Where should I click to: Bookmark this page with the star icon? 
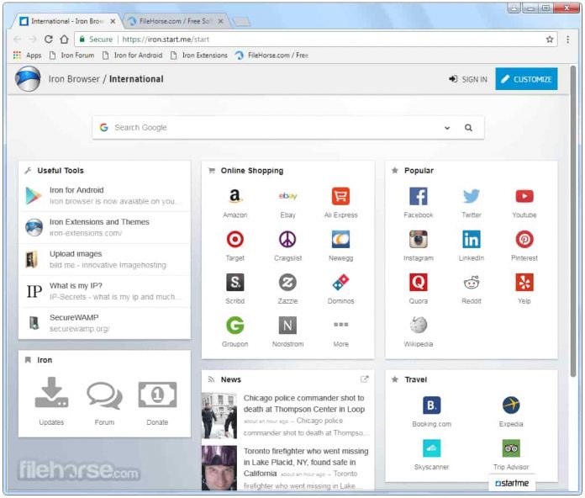click(x=550, y=39)
